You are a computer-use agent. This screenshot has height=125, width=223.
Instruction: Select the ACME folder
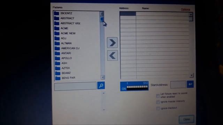(x=61, y=28)
